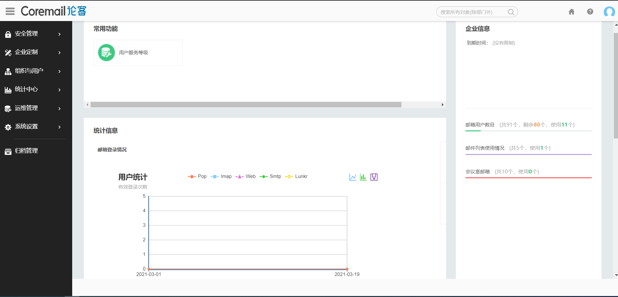The image size is (618, 297).
Task: Click the 2021-03-19 axis label
Action: pyautogui.click(x=347, y=274)
